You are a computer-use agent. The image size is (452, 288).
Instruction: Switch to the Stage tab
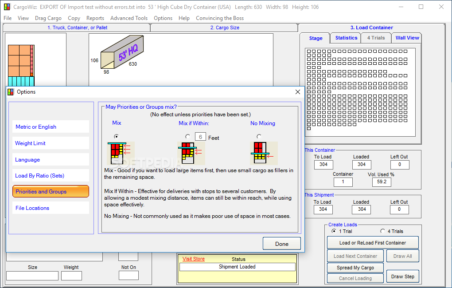coord(316,38)
